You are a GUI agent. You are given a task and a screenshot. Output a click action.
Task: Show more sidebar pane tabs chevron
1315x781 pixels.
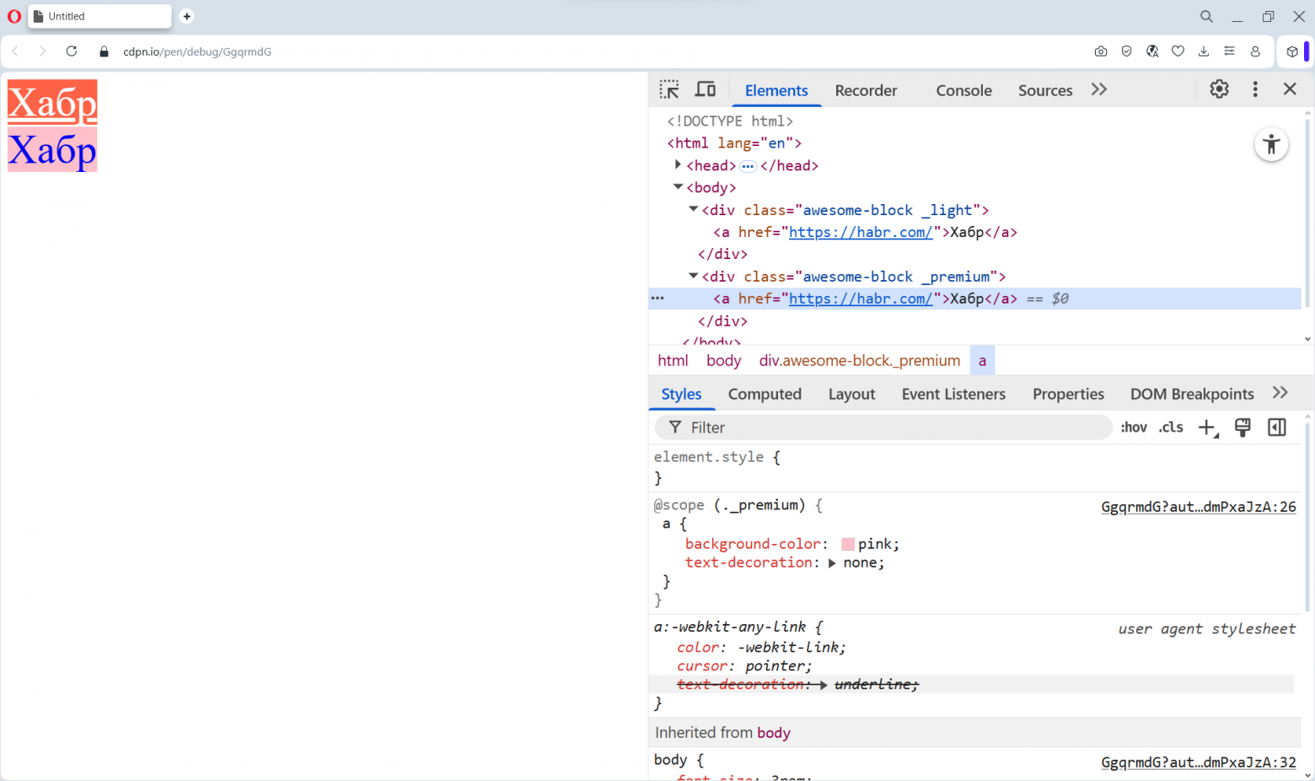[x=1280, y=393]
